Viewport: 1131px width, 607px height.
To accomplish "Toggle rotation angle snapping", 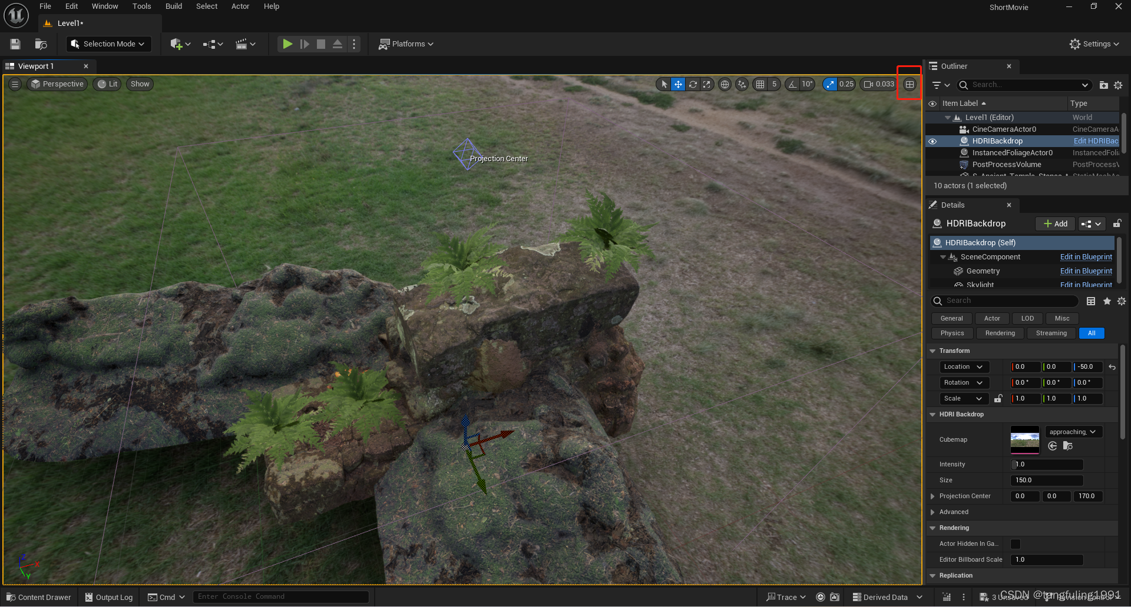I will click(x=792, y=84).
